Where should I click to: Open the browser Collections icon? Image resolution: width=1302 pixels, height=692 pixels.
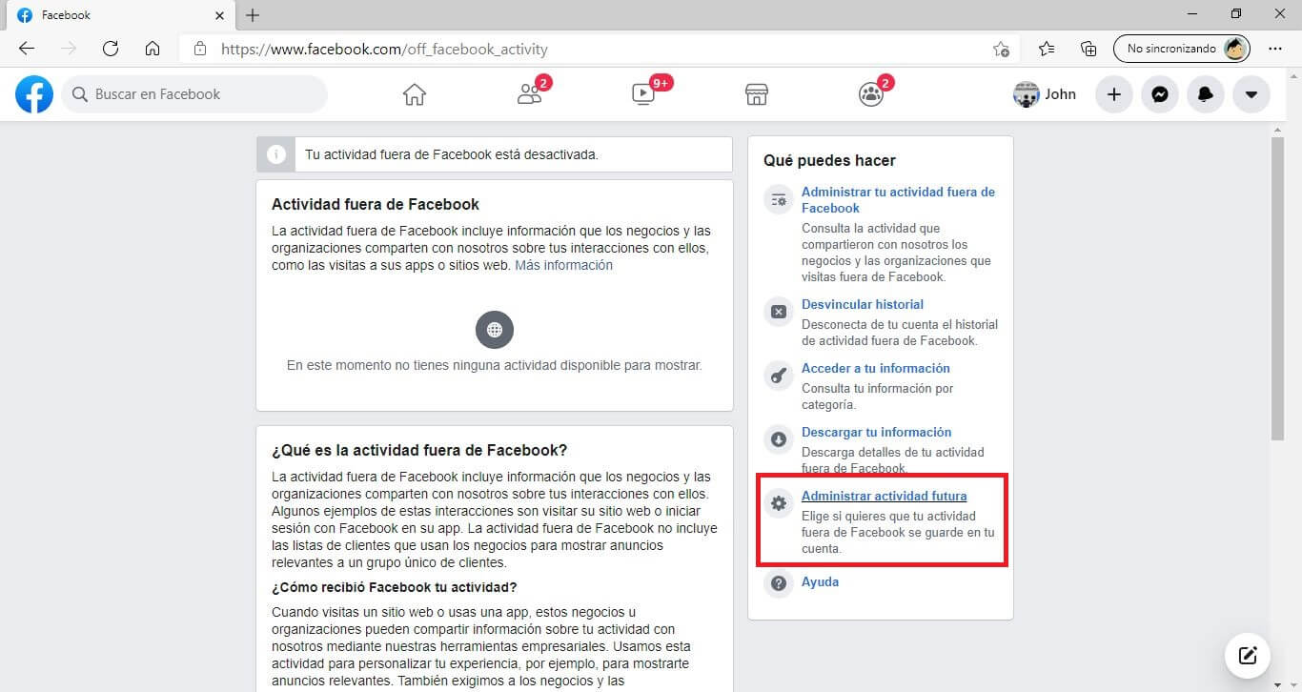(x=1088, y=49)
